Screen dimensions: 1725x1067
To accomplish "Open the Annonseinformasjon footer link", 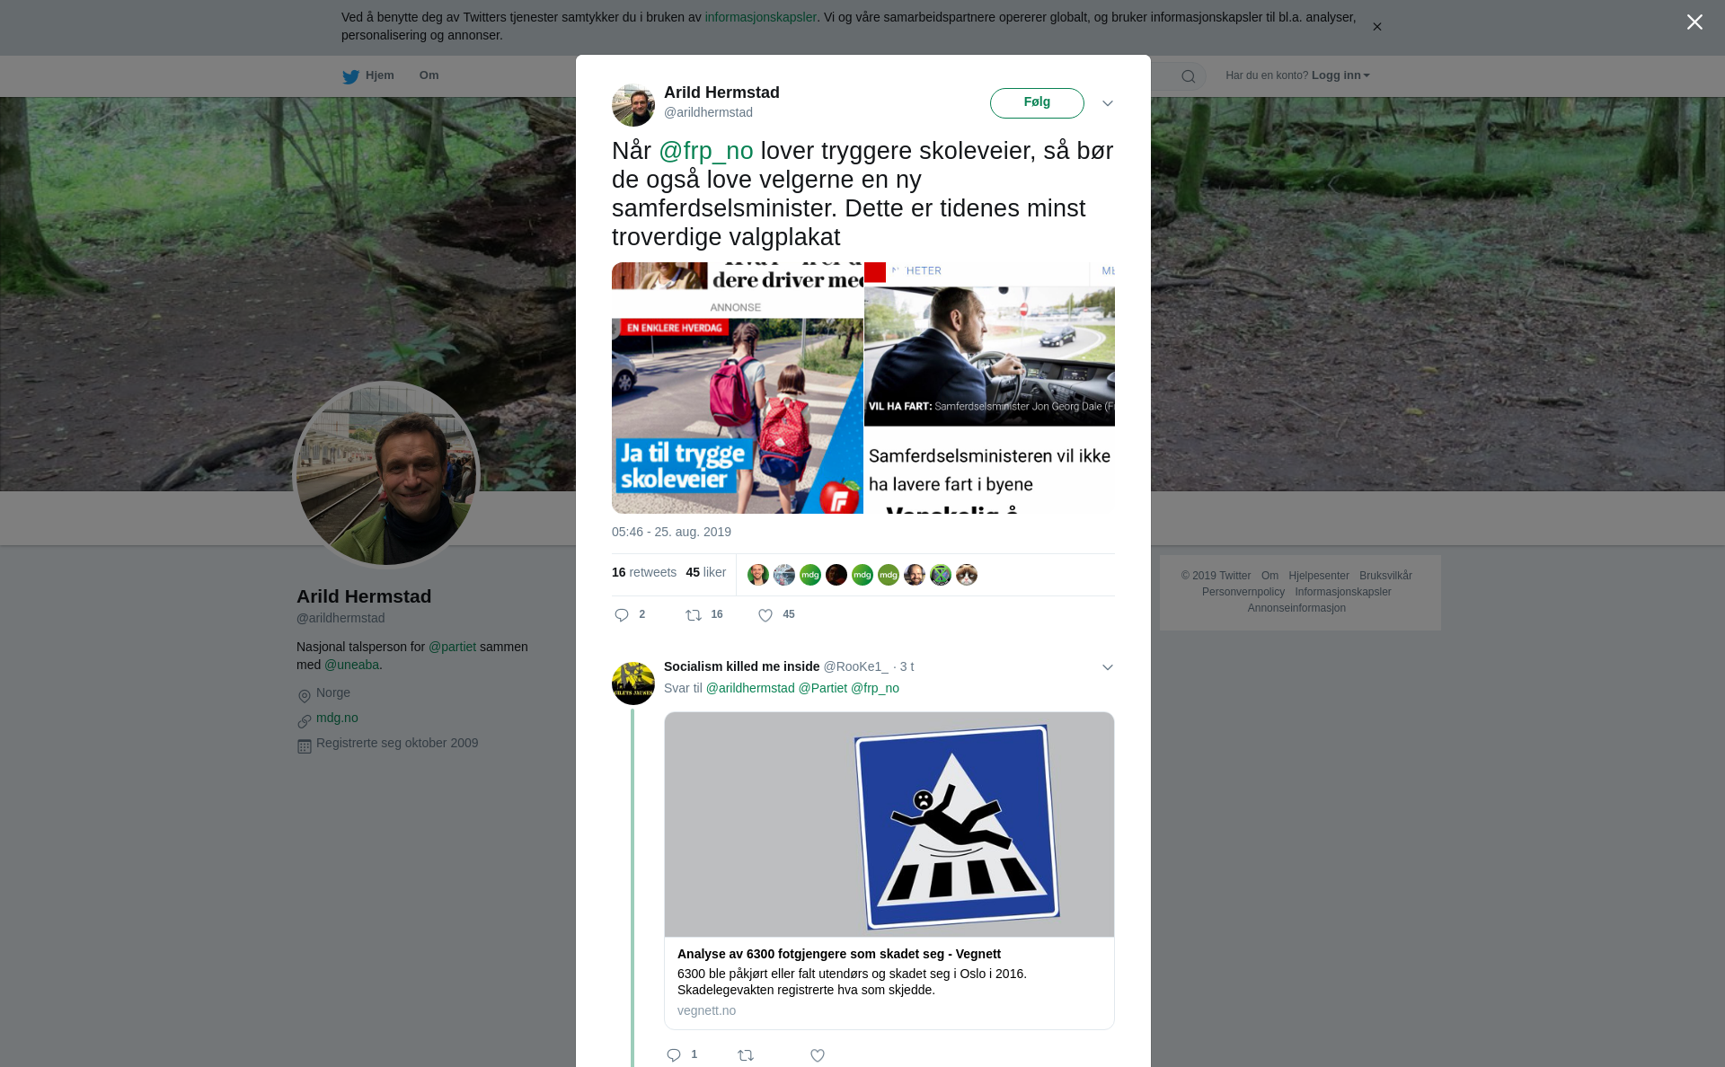I will pos(1296,608).
